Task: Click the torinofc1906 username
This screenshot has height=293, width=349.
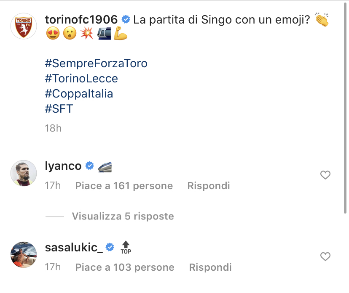Action: [x=81, y=19]
